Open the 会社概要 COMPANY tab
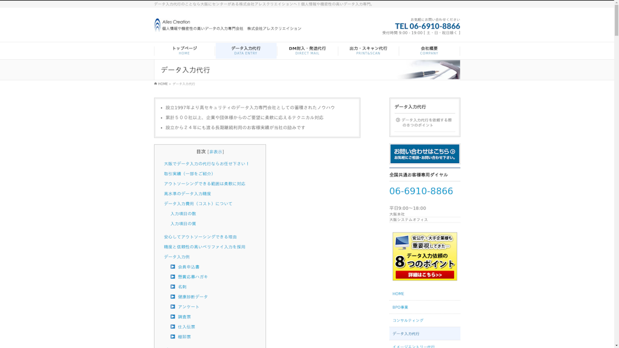The height and width of the screenshot is (348, 619). pyautogui.click(x=430, y=51)
